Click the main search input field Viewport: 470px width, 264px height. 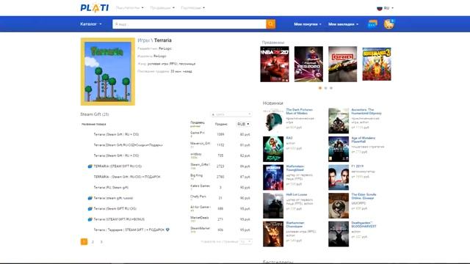[189, 24]
